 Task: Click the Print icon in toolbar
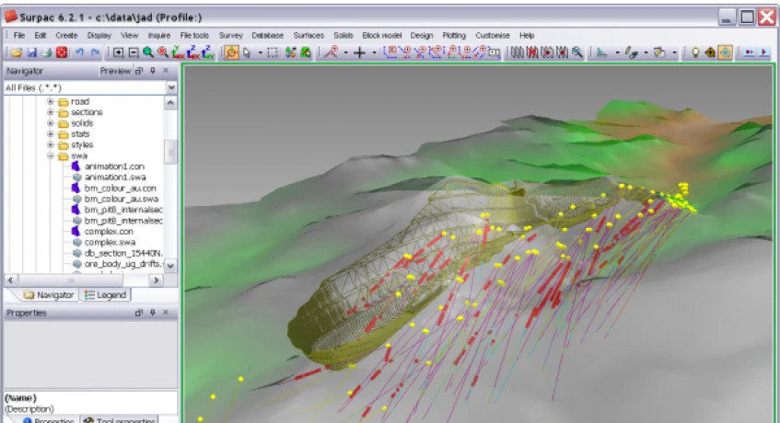[x=46, y=53]
